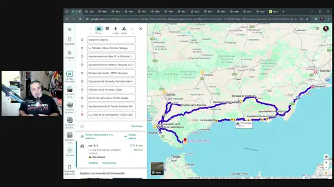Open the tab search dropdown arrow
334x187 pixels.
(67, 11)
